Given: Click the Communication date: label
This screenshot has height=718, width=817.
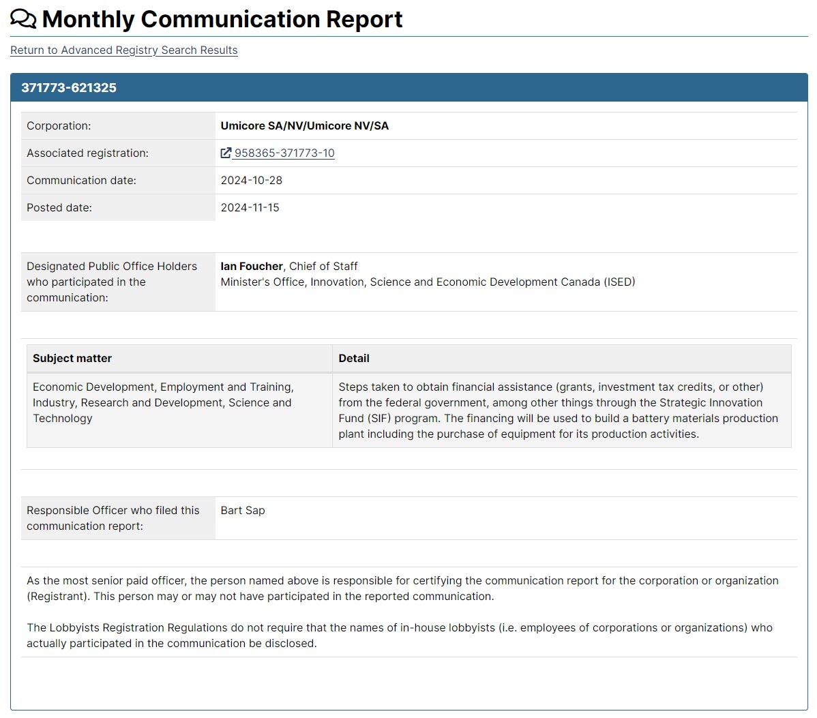Looking at the screenshot, I should click(x=81, y=180).
